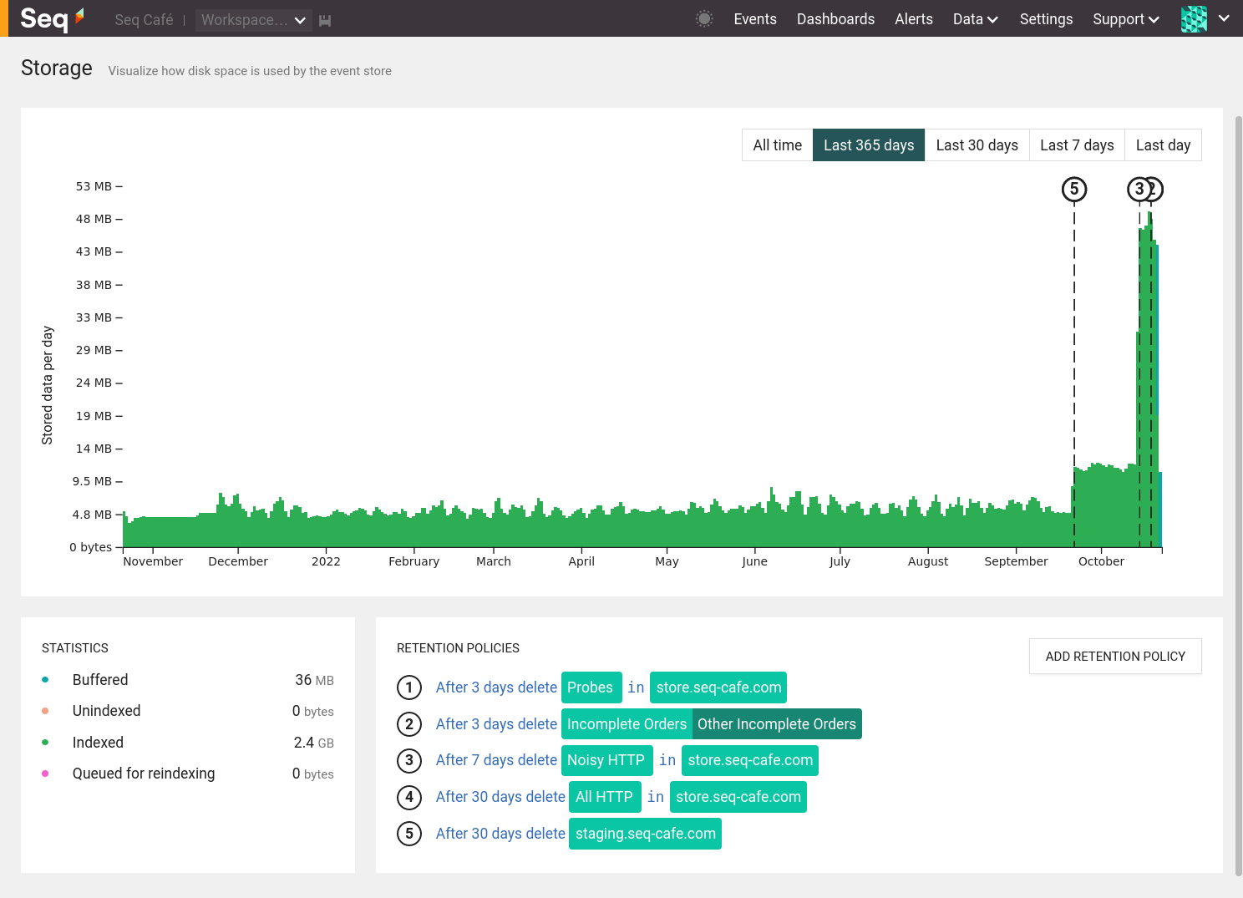
Task: Open Dashboards
Action: pos(835,19)
